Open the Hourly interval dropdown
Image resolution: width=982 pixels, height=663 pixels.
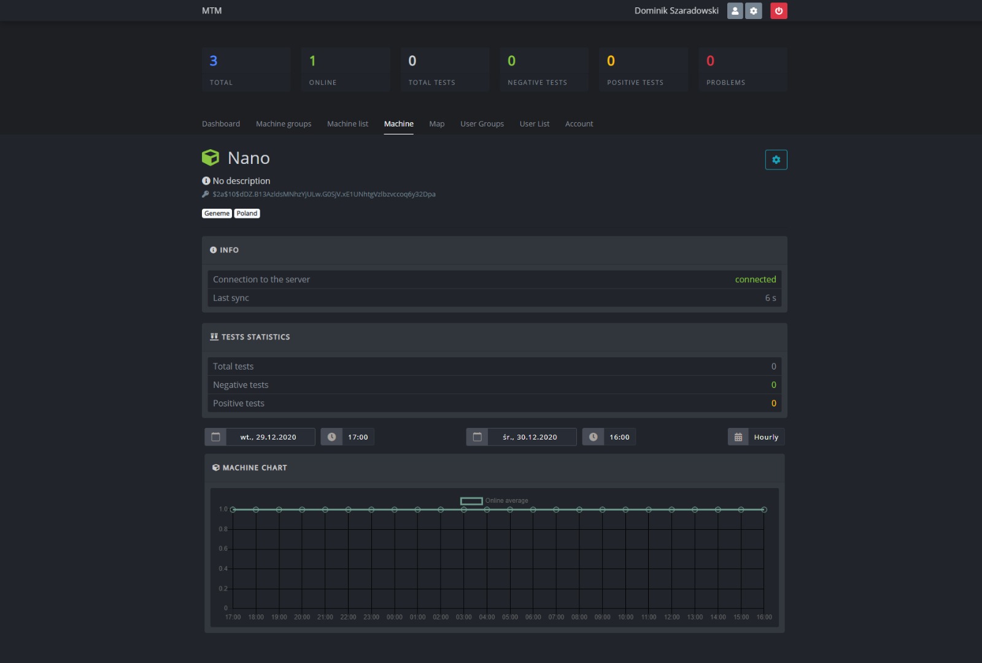click(756, 436)
